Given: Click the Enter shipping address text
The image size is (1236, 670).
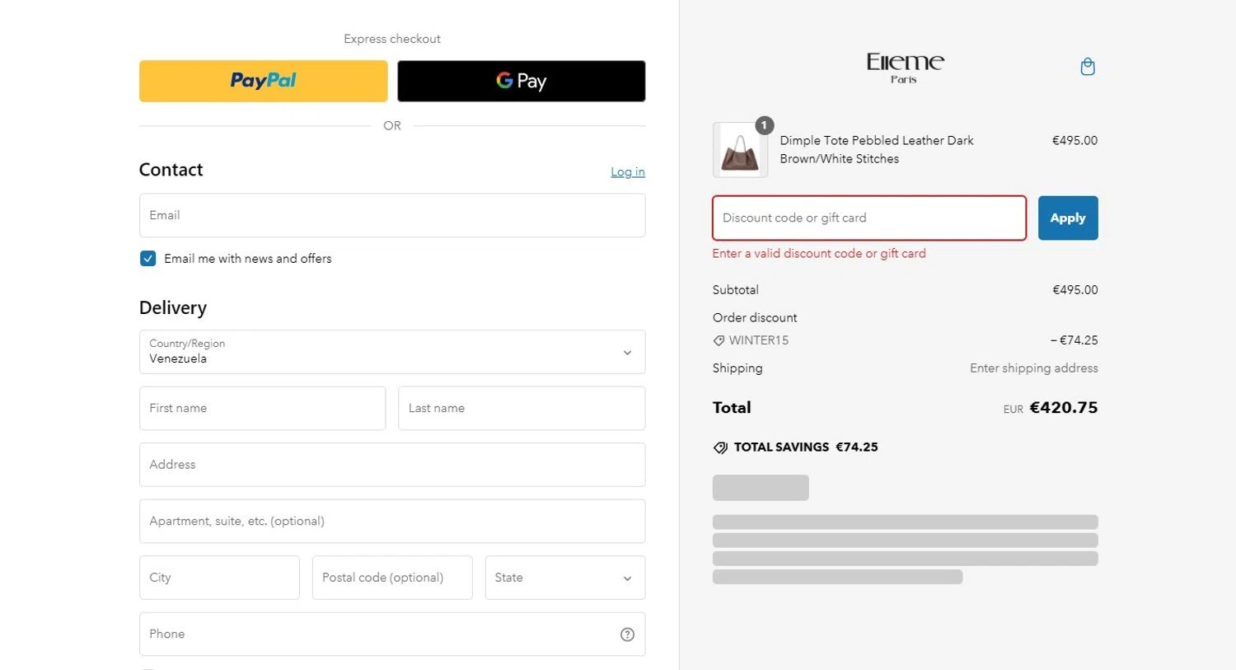Looking at the screenshot, I should (x=1034, y=368).
